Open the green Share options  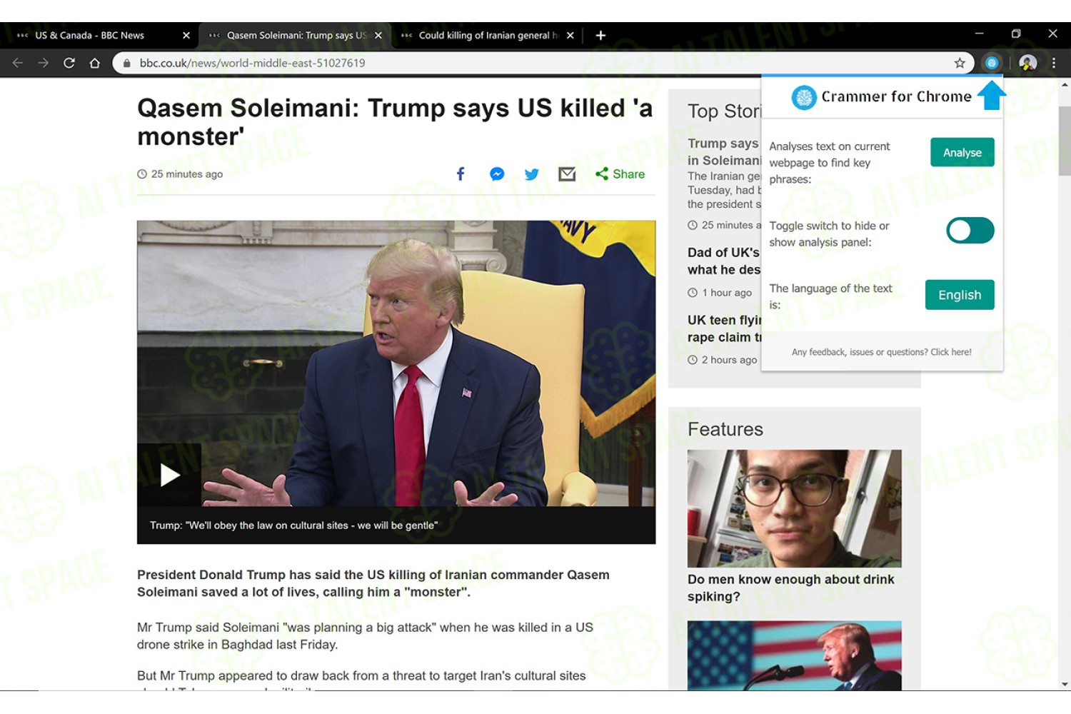pyautogui.click(x=620, y=174)
